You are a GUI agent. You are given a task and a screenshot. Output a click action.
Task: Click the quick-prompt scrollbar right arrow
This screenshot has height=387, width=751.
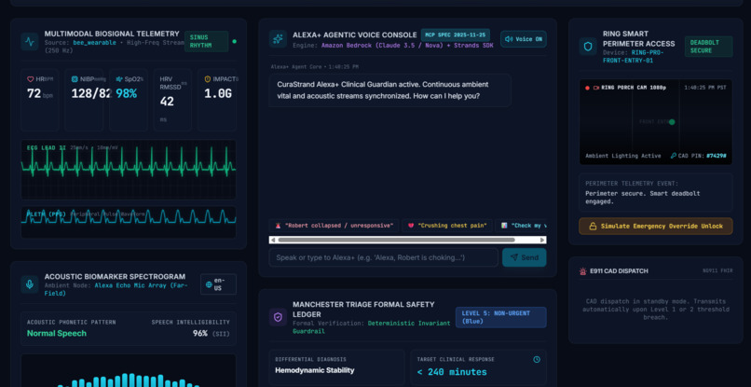(x=542, y=240)
